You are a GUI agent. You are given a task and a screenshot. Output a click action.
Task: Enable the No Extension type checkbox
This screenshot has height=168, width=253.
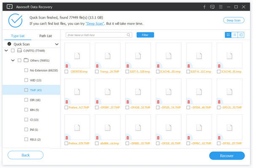click(x=26, y=70)
